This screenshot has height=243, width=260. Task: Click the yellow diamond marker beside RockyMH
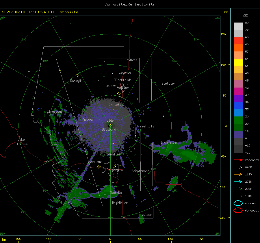(77, 75)
